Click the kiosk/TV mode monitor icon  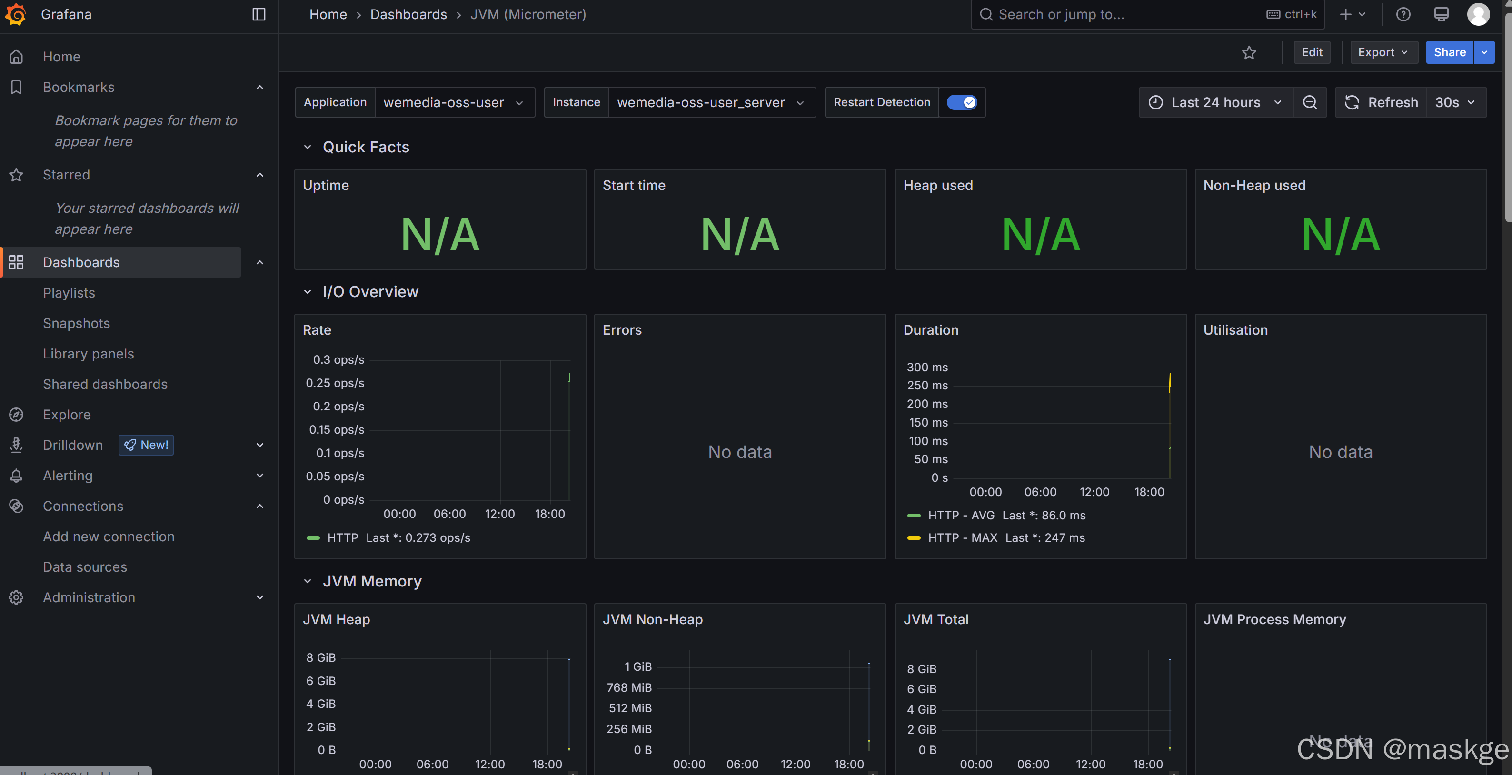coord(1441,14)
